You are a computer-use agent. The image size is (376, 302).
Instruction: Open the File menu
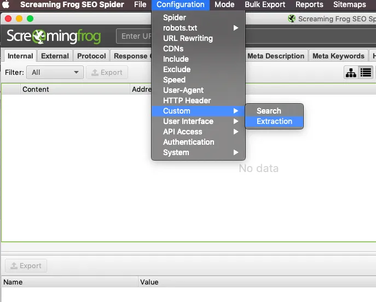point(140,4)
